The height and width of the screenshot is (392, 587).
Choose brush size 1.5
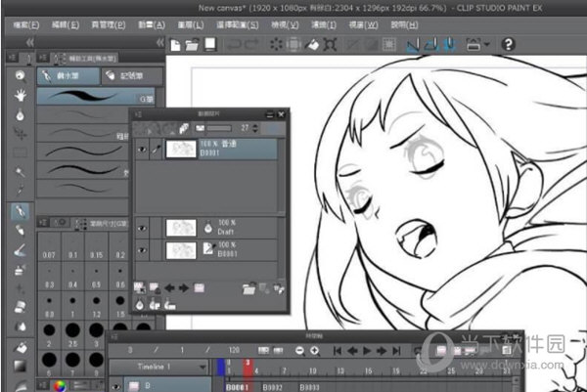click(120, 306)
